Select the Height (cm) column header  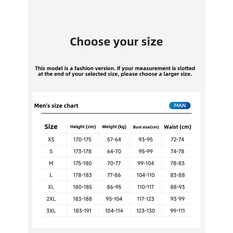pos(83,127)
